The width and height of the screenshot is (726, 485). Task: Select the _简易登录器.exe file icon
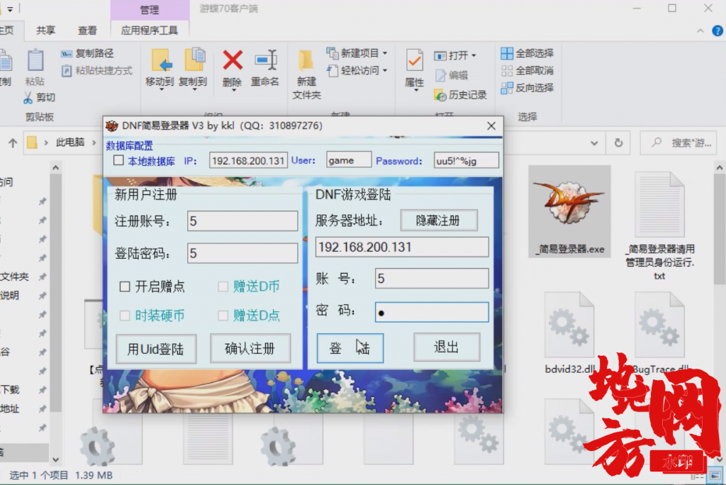[x=569, y=211]
